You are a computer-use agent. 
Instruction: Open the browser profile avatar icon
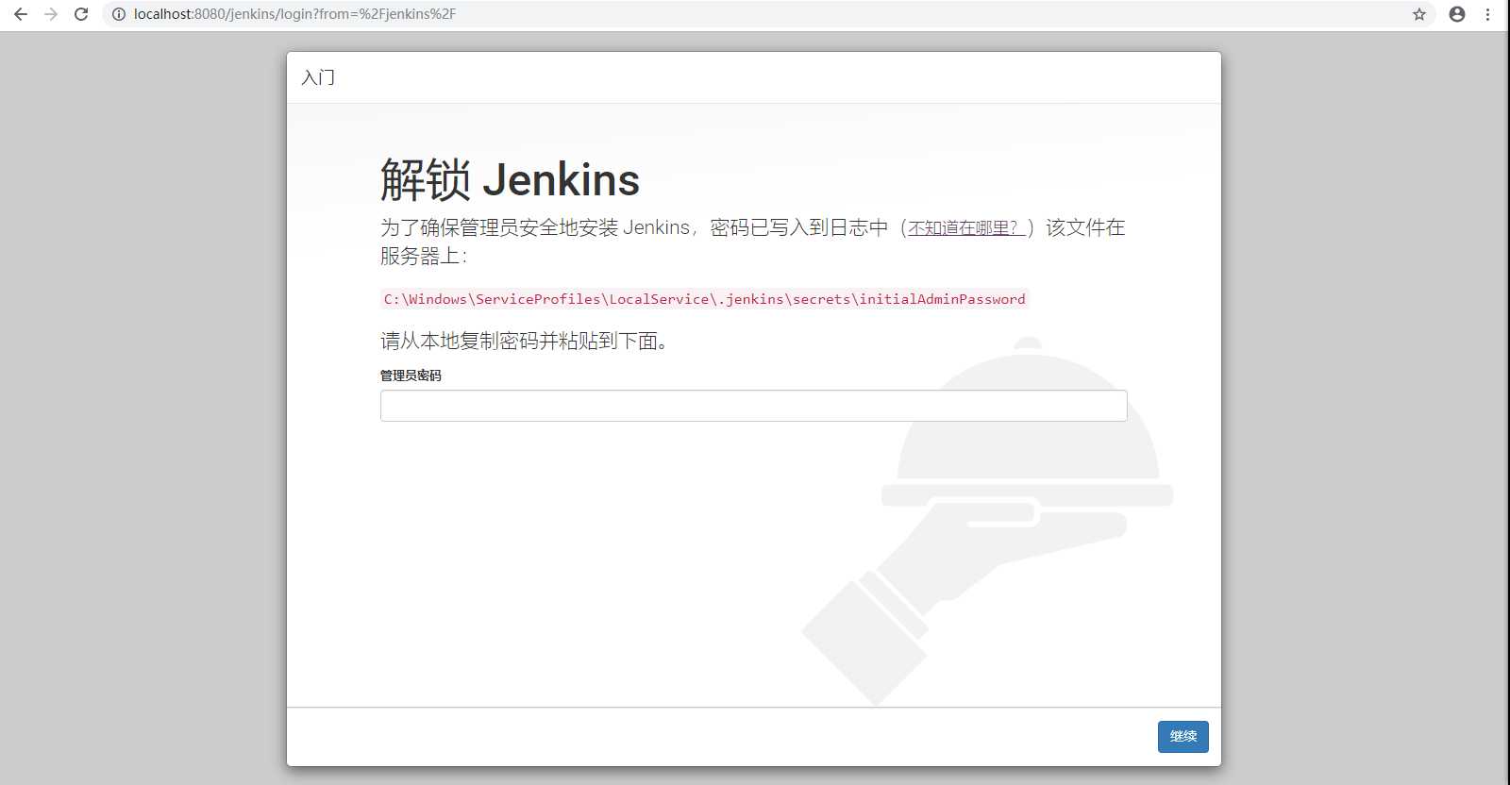click(x=1457, y=14)
